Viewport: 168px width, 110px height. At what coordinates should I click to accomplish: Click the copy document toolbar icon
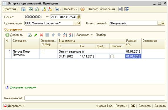pyautogui.click(x=37, y=9)
